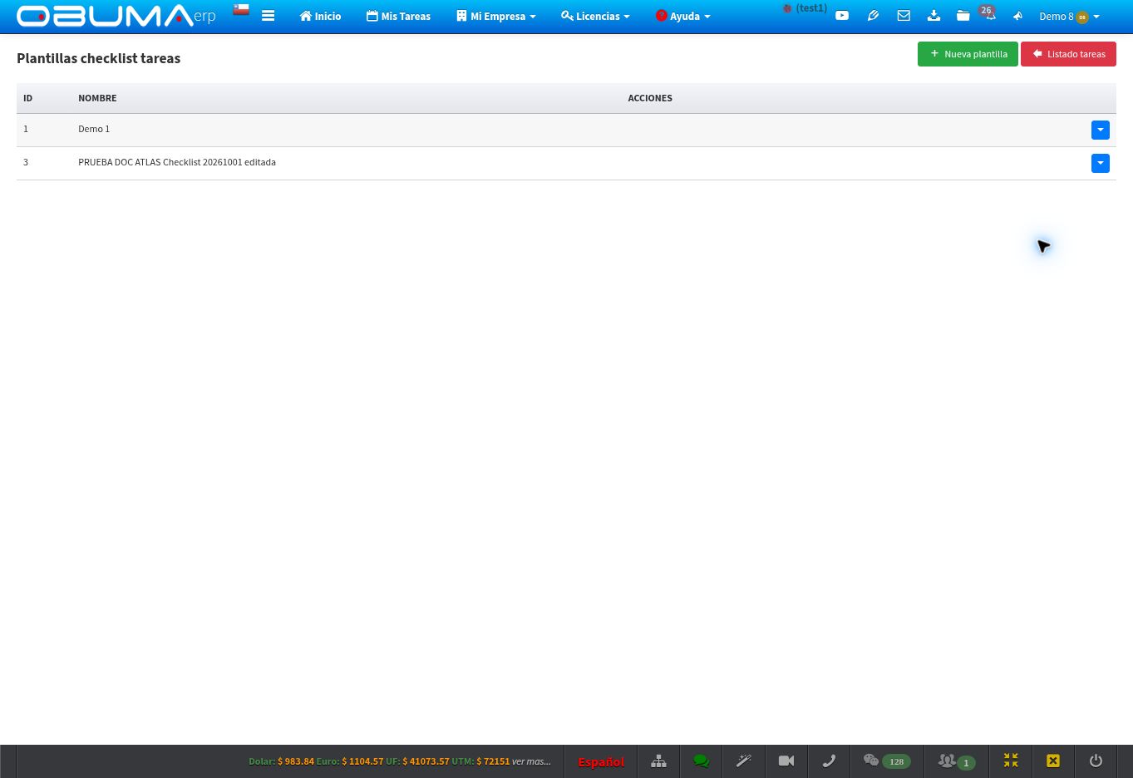Click the NOMBRE column header
This screenshot has width=1133, height=778.
tap(97, 98)
